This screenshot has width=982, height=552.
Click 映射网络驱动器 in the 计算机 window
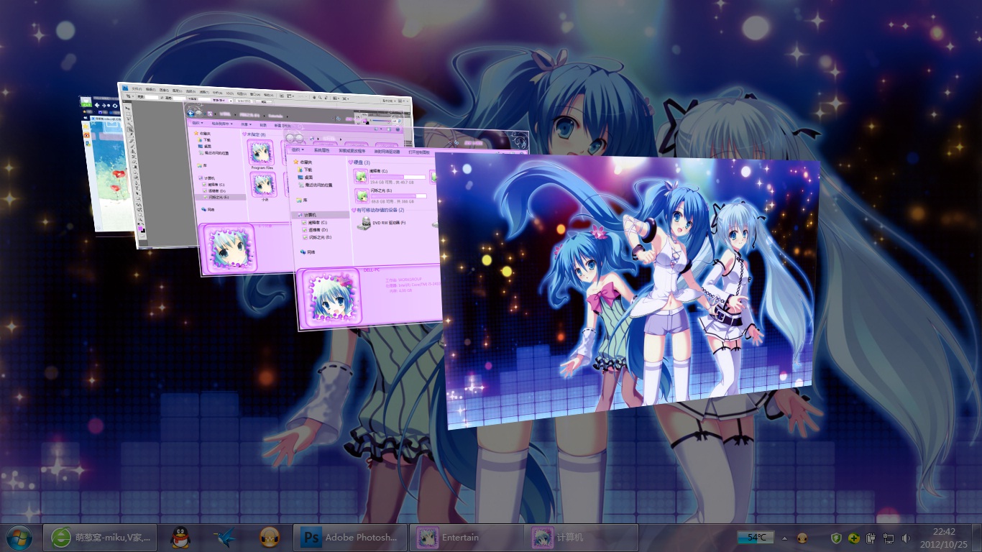(x=387, y=151)
